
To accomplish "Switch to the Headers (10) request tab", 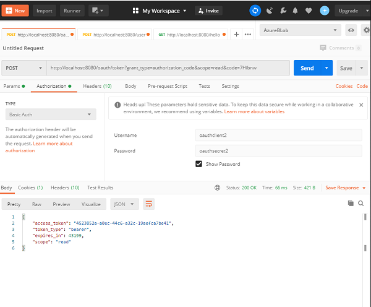I will 97,86.
